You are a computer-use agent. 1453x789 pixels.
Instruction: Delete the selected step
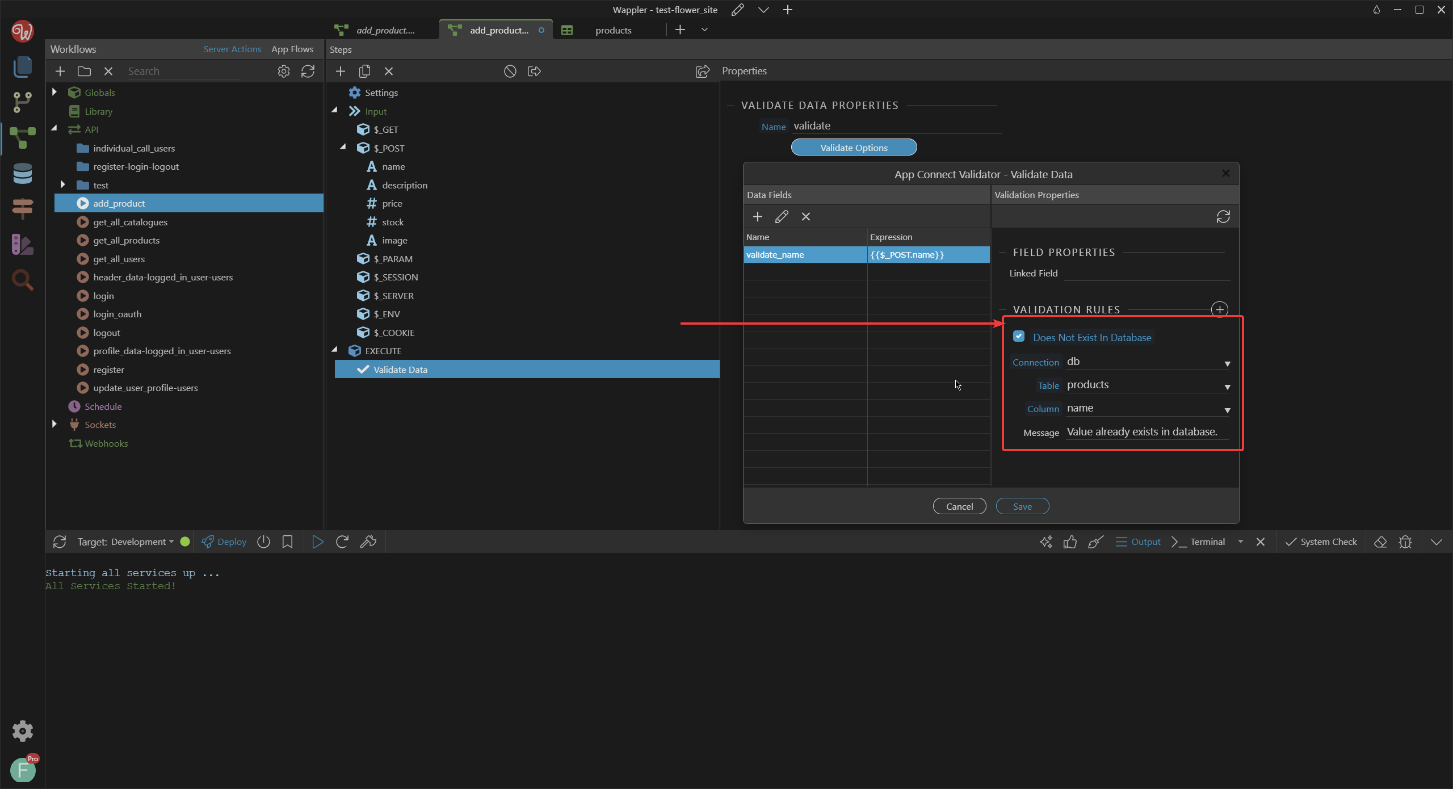(389, 71)
